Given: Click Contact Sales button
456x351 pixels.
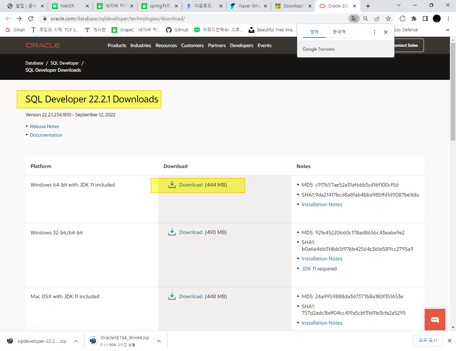Looking at the screenshot, I should (x=409, y=45).
